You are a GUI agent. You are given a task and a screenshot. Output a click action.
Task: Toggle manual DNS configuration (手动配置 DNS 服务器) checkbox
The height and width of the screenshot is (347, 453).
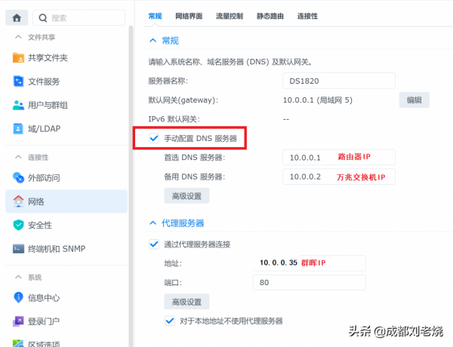(x=154, y=138)
